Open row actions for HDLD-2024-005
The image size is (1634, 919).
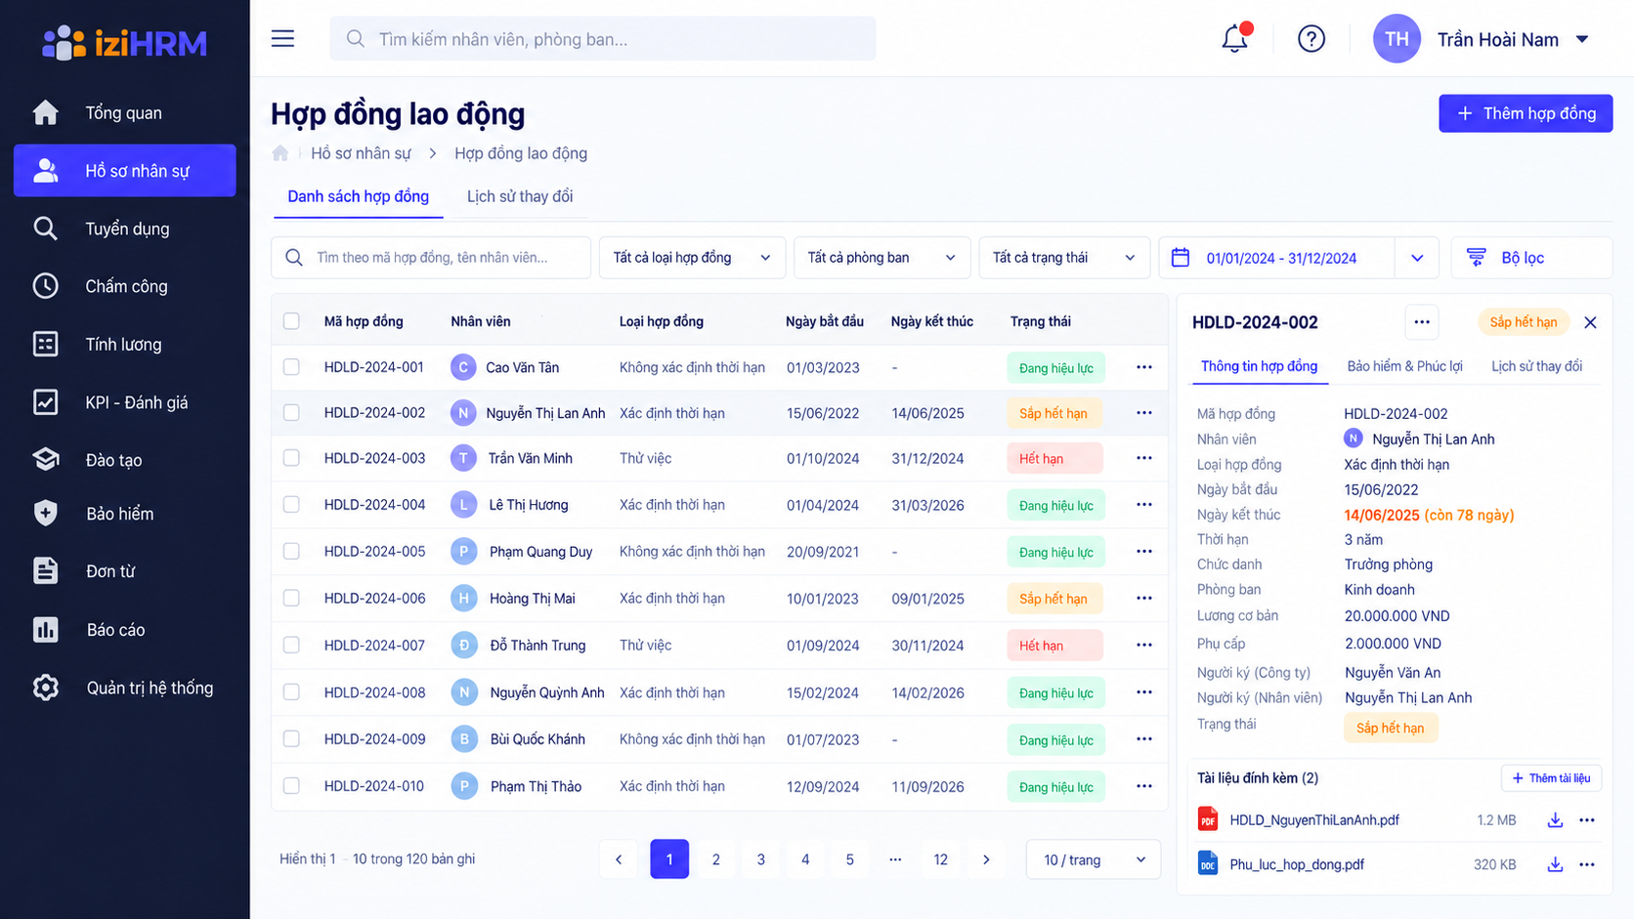pos(1144,552)
